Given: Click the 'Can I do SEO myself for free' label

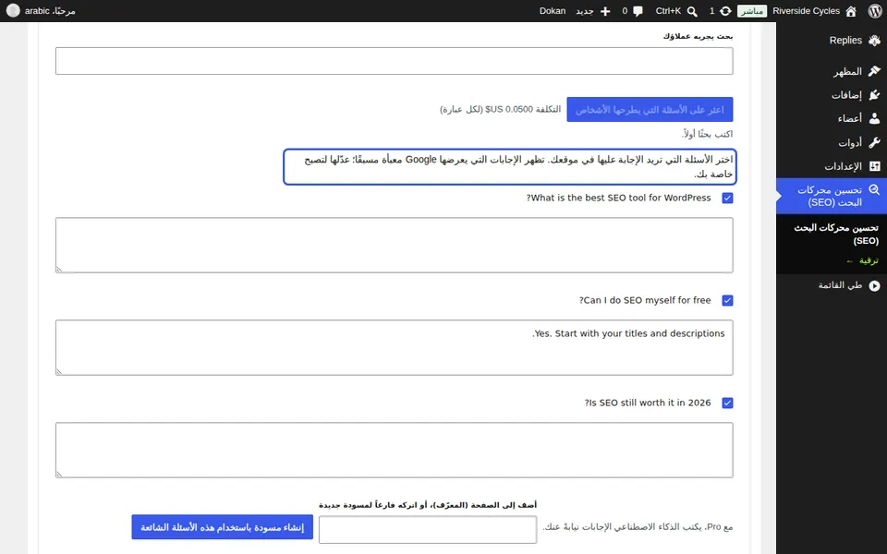Looking at the screenshot, I should click(x=645, y=300).
